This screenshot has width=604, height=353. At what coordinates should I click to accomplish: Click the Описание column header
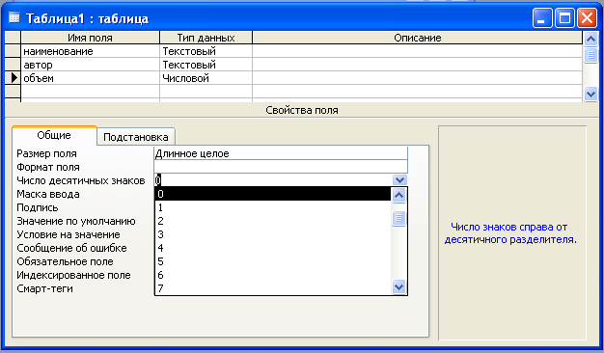(417, 38)
